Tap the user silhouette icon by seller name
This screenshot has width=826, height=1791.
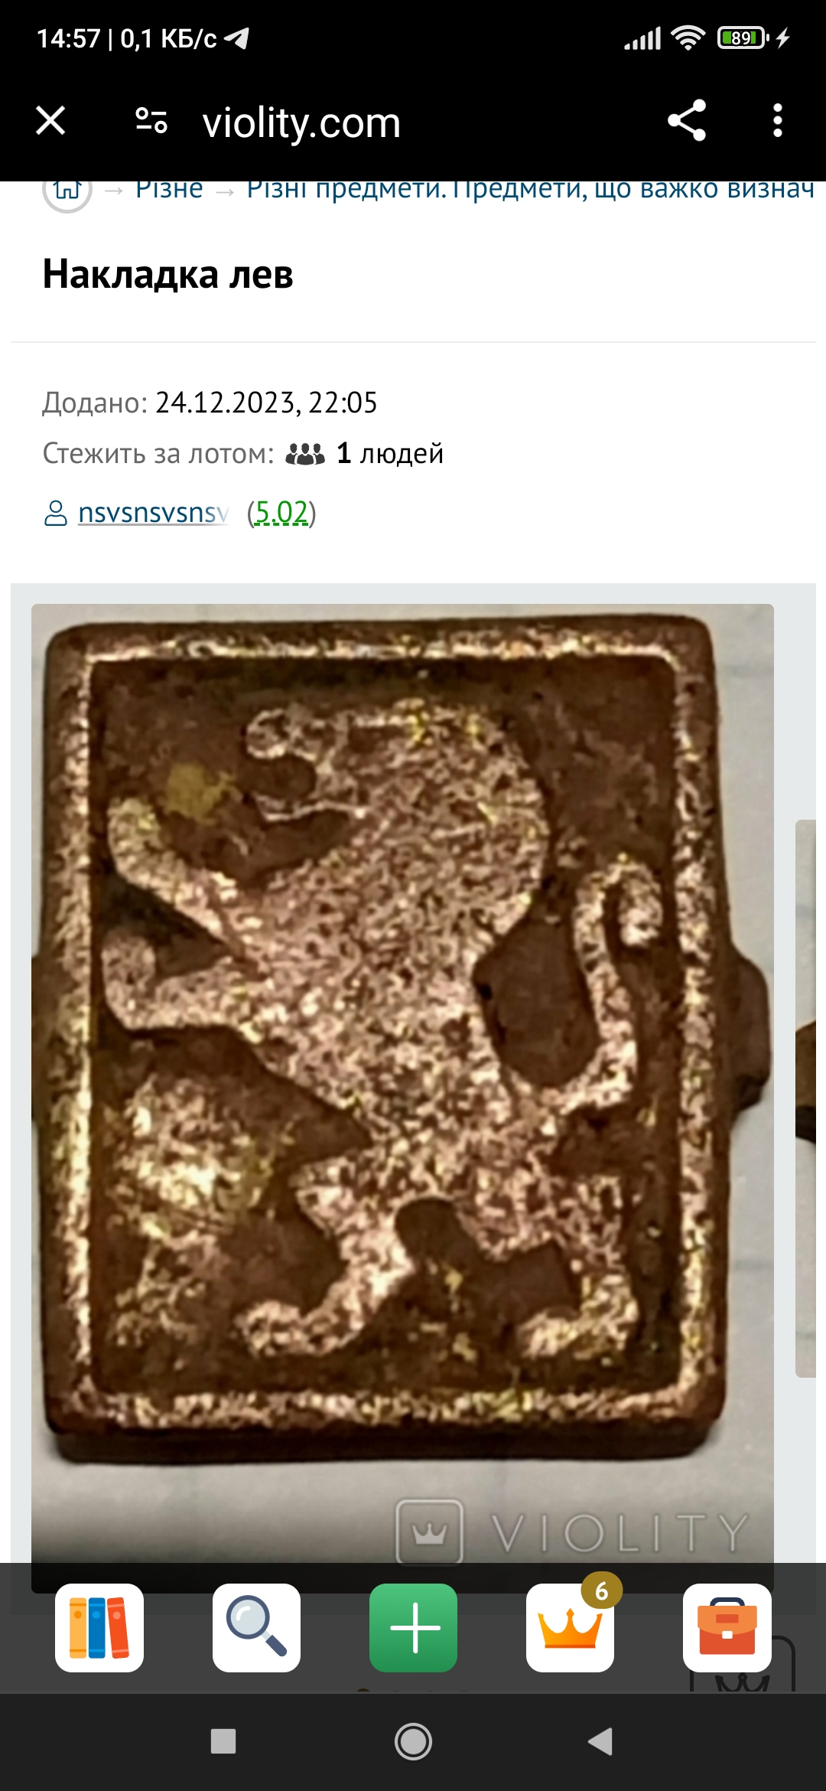pyautogui.click(x=56, y=513)
